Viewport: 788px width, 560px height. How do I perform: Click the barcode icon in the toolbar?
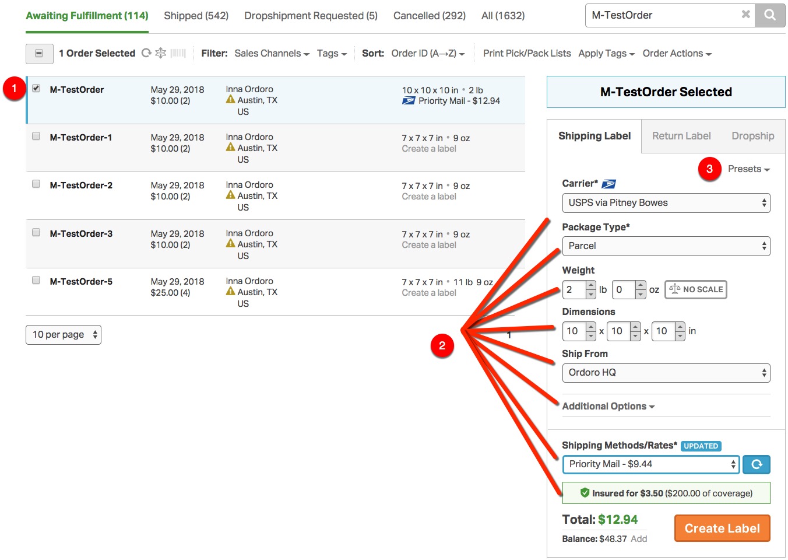coord(178,53)
